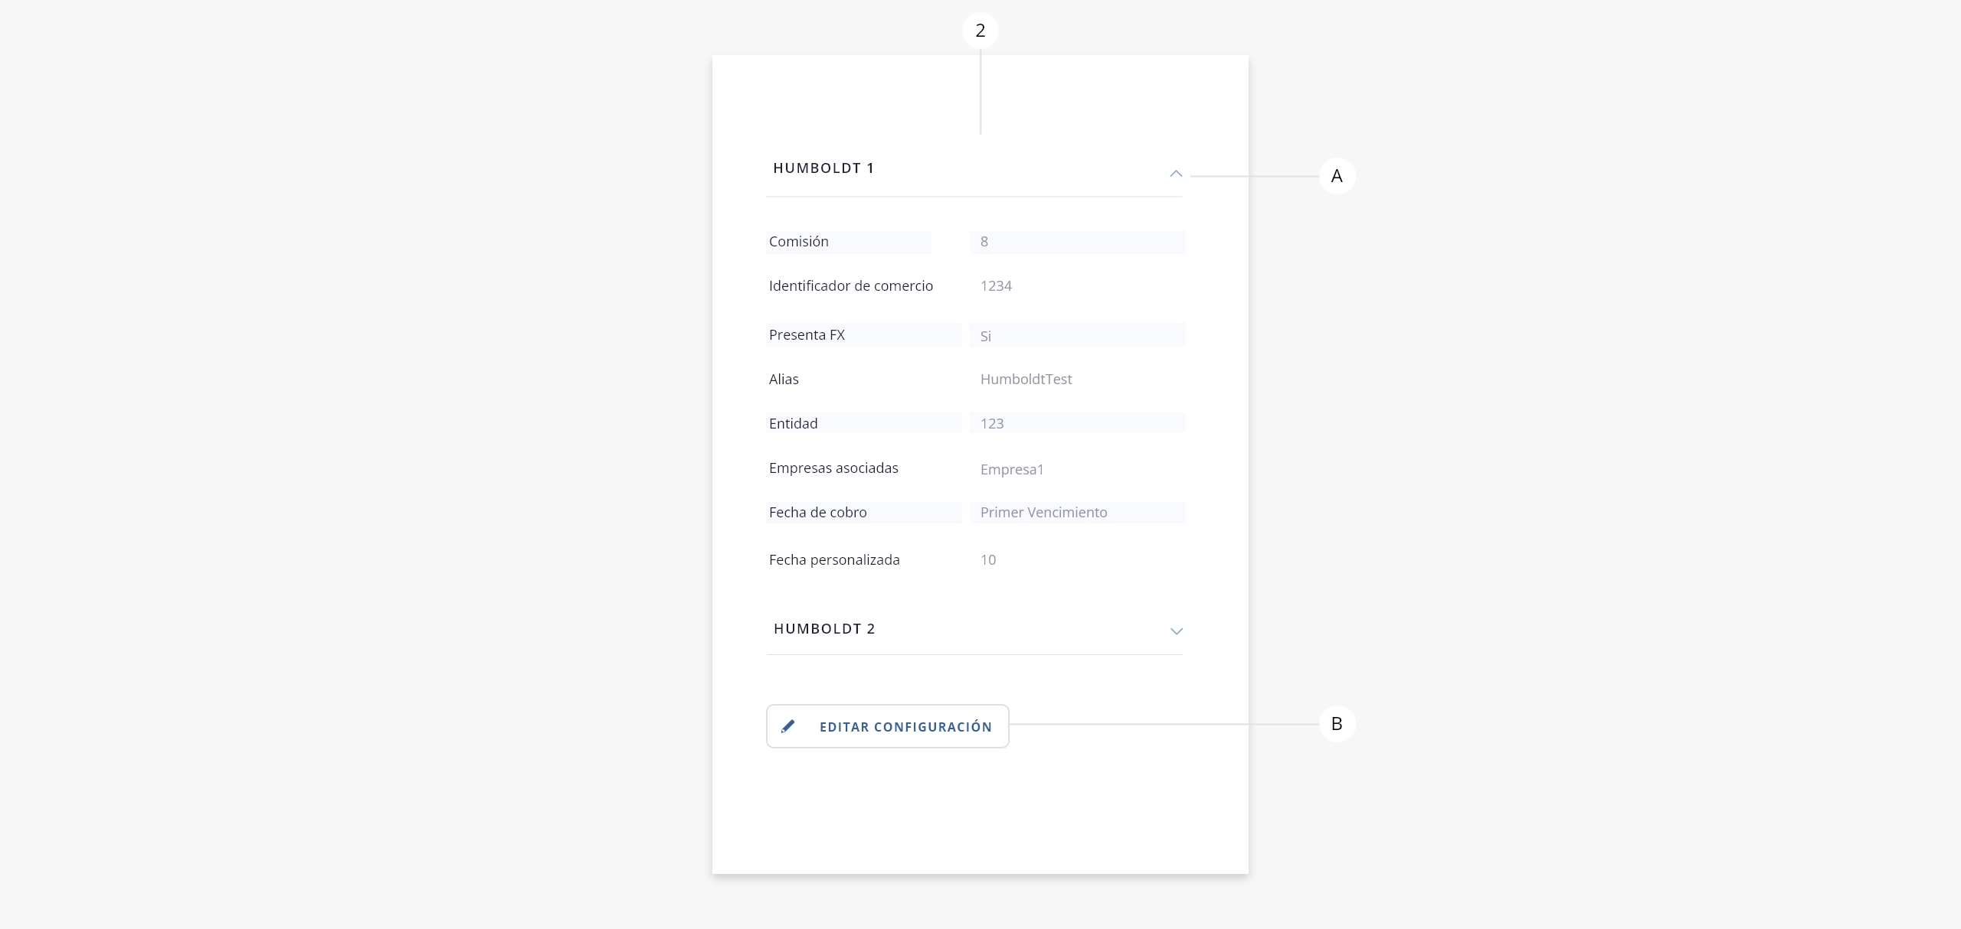The height and width of the screenshot is (929, 1961).
Task: Click the annotation marker numbered 2
Action: tap(980, 31)
